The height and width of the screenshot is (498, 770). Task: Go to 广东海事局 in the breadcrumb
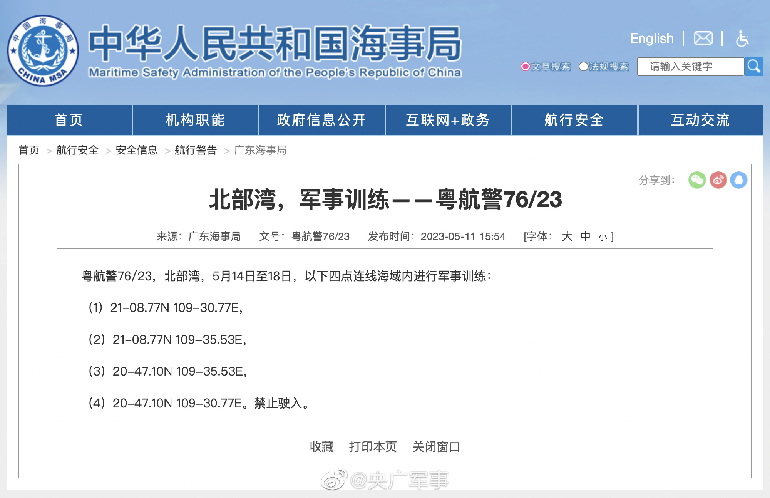[260, 150]
